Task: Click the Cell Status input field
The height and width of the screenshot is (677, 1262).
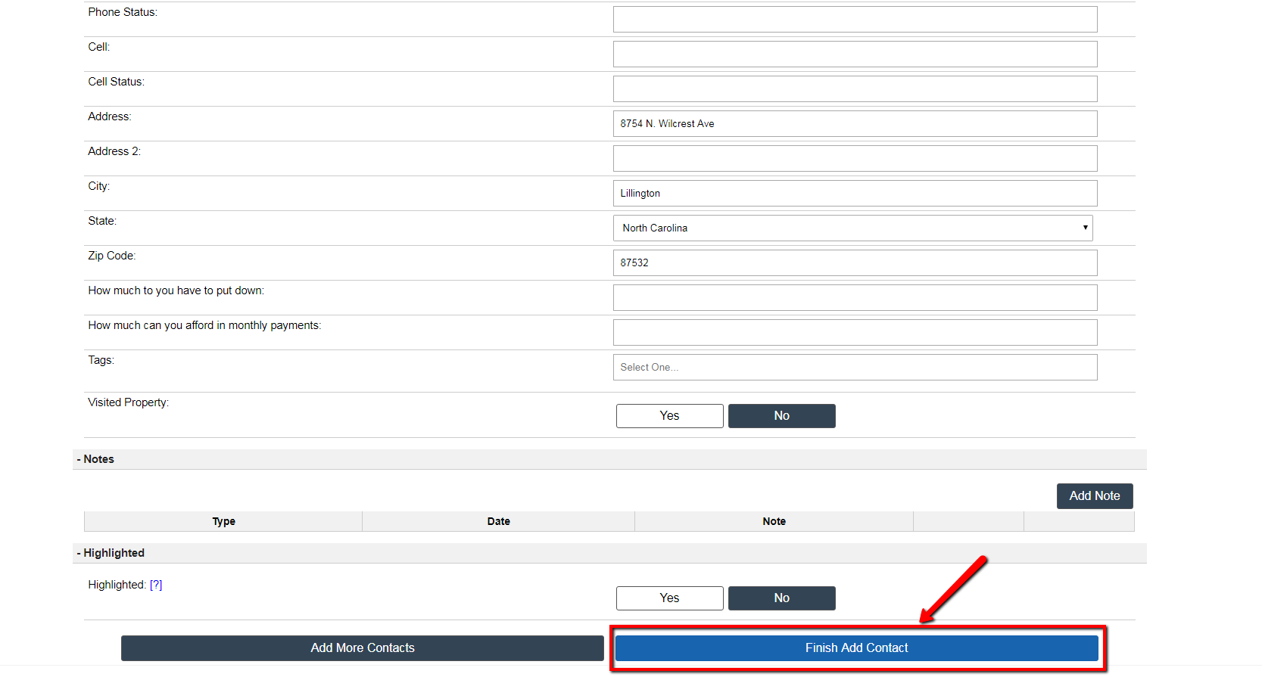Action: tap(855, 89)
